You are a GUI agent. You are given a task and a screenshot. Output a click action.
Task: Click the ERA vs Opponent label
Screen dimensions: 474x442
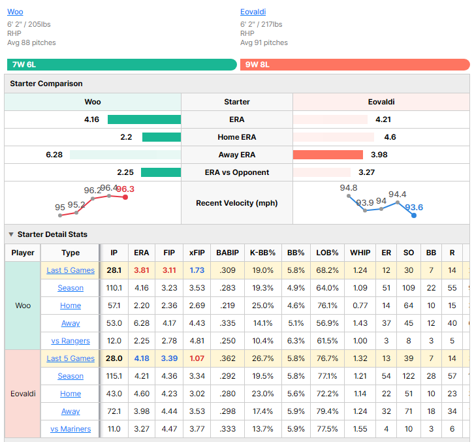tap(237, 172)
